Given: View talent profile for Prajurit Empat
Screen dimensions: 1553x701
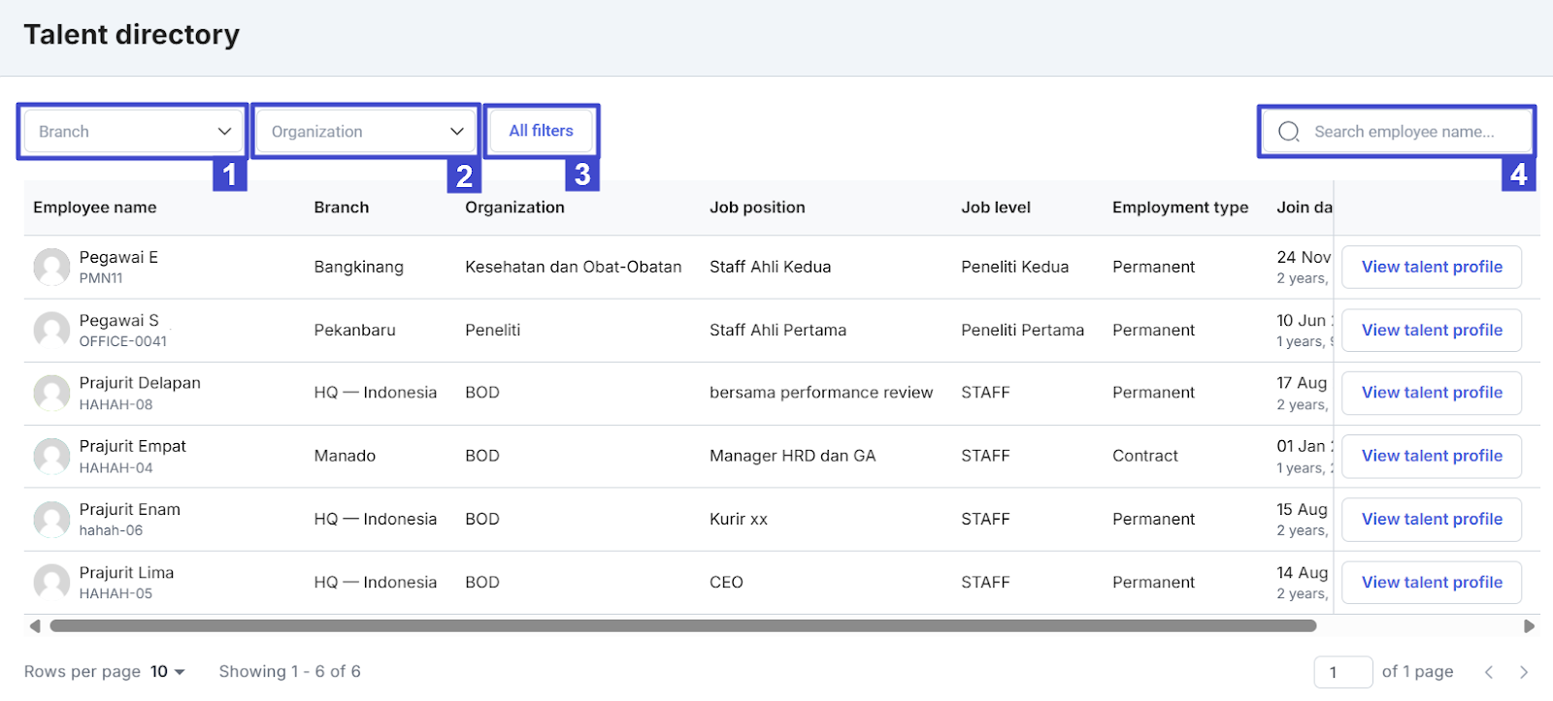Looking at the screenshot, I should pos(1431,456).
